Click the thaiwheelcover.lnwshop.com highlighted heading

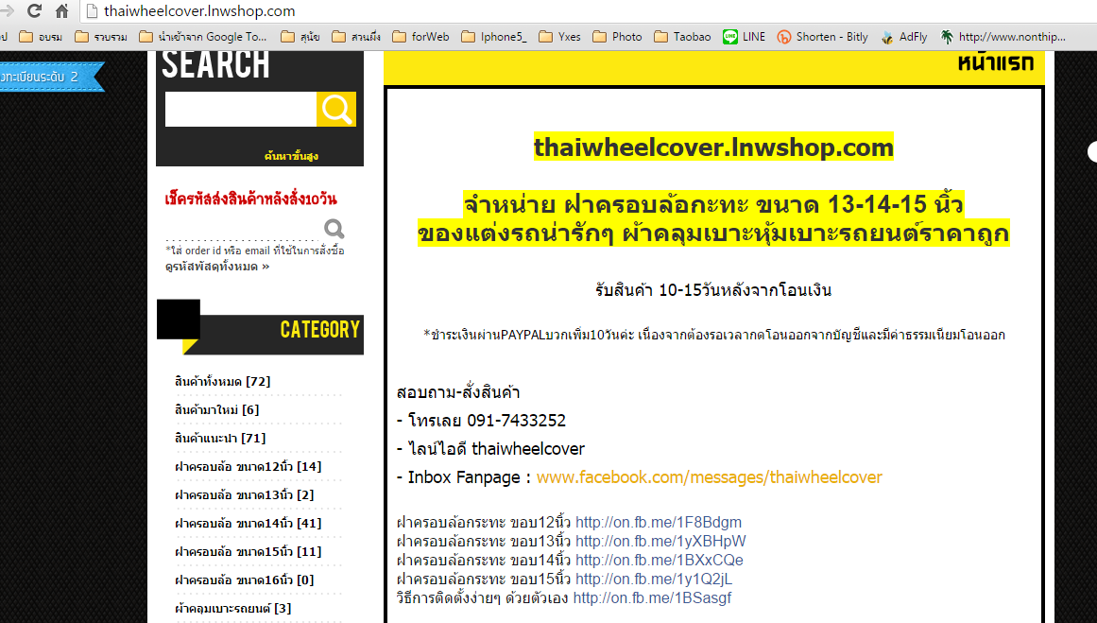click(x=713, y=147)
